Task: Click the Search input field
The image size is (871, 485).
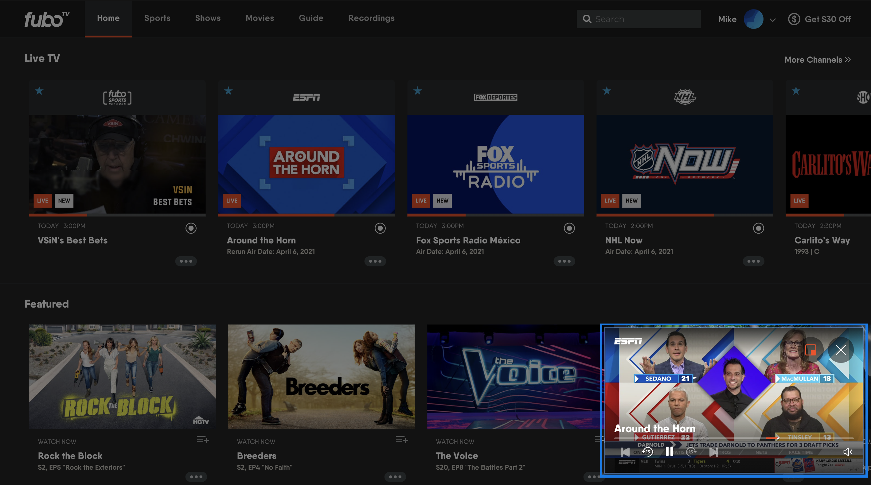Action: (x=639, y=19)
